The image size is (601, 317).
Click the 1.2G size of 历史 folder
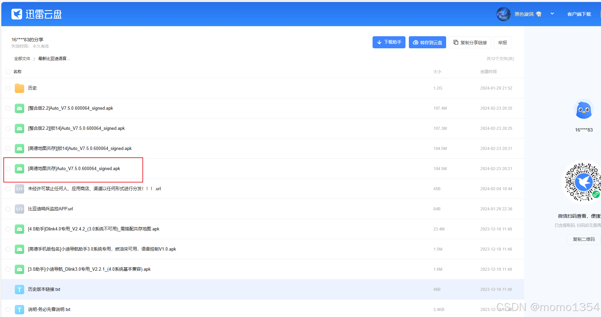point(438,88)
